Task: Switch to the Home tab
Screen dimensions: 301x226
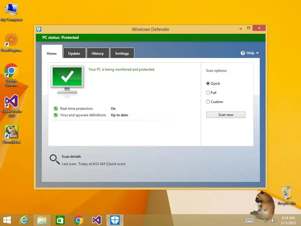Action: [x=52, y=53]
